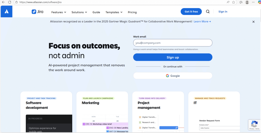Screen dimensions: 261x133
Task: Open browser Settings and more menu
Action: (x=253, y=2)
